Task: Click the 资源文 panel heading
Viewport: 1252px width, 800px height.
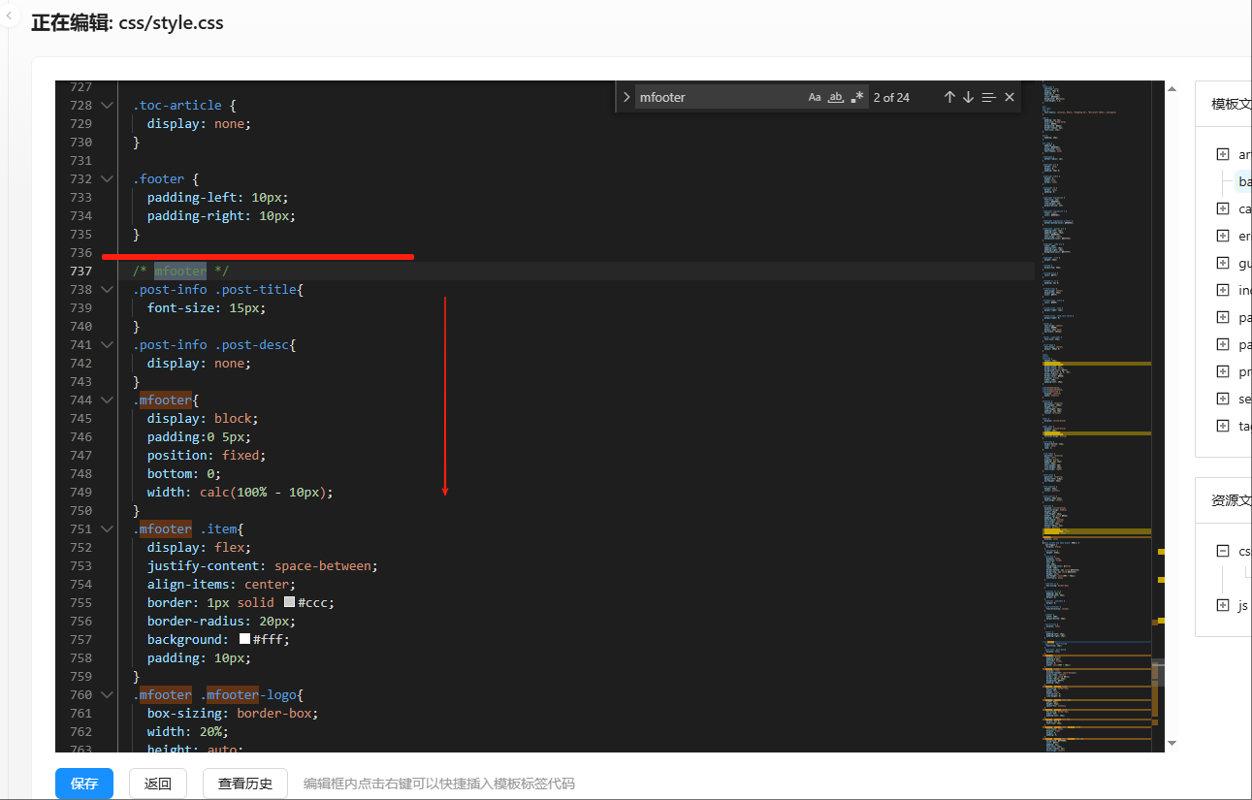Action: click(1232, 500)
